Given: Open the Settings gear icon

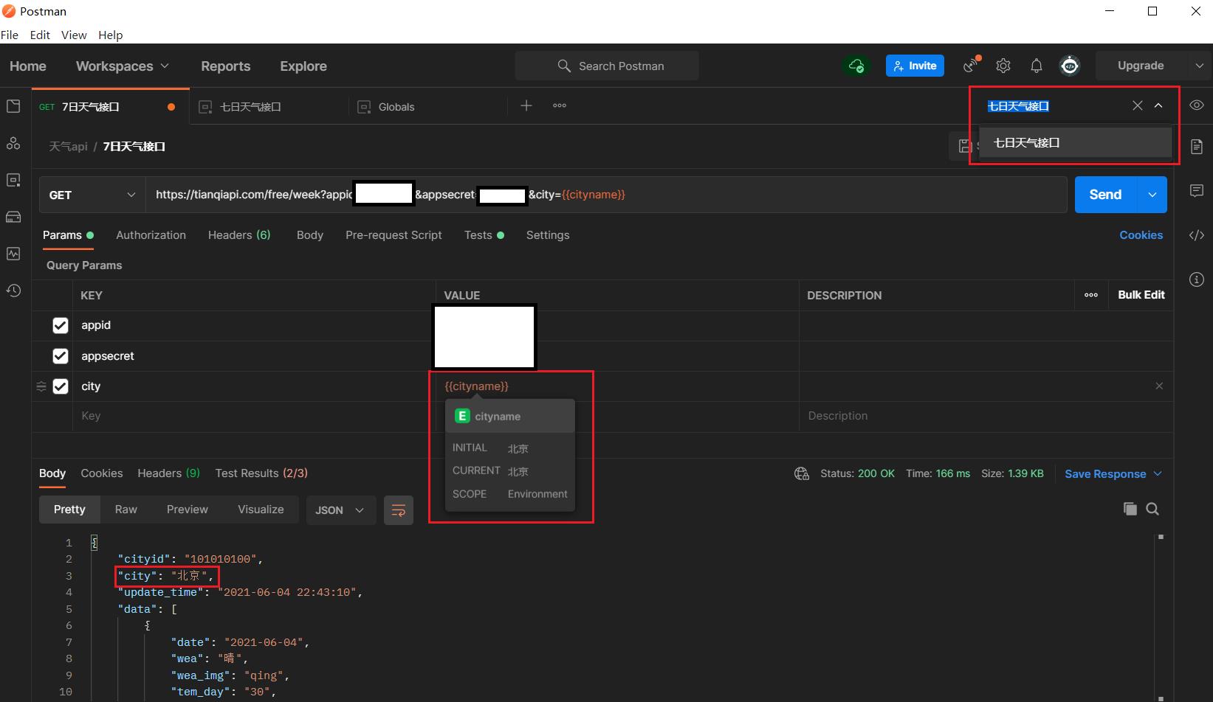Looking at the screenshot, I should coord(1003,66).
